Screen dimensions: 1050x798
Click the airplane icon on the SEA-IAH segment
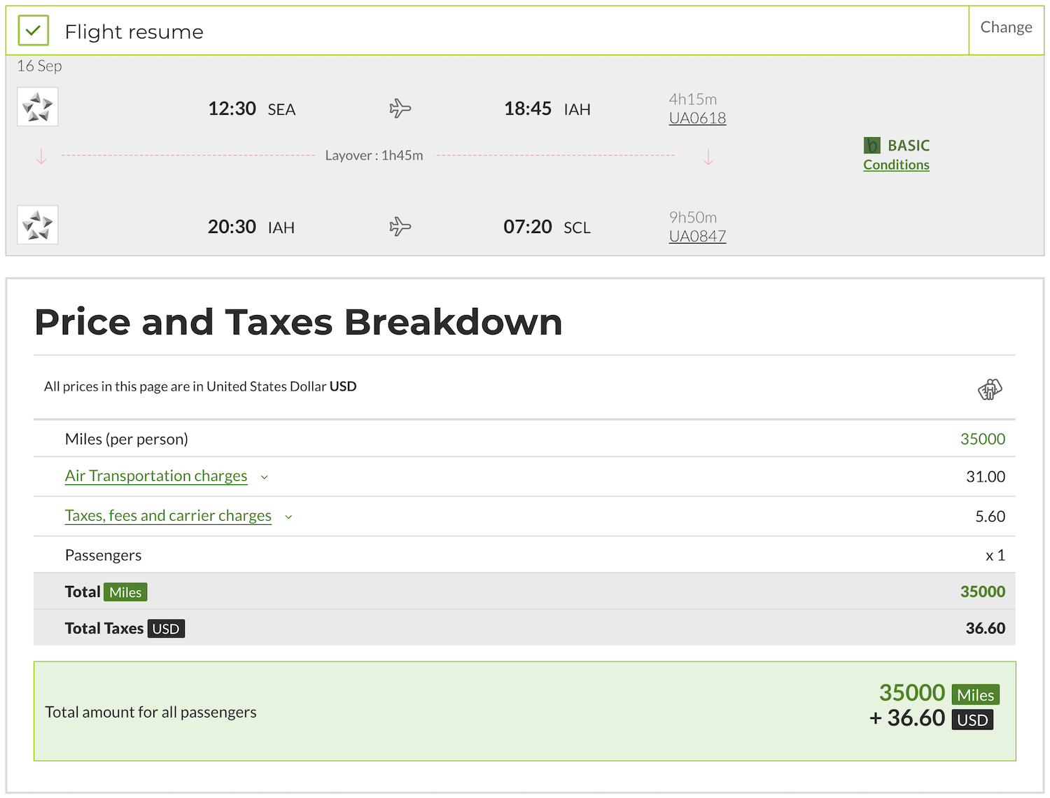[x=400, y=108]
